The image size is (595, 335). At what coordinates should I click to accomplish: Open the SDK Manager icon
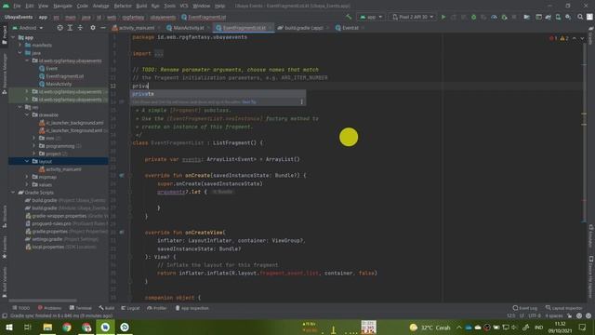coord(568,17)
